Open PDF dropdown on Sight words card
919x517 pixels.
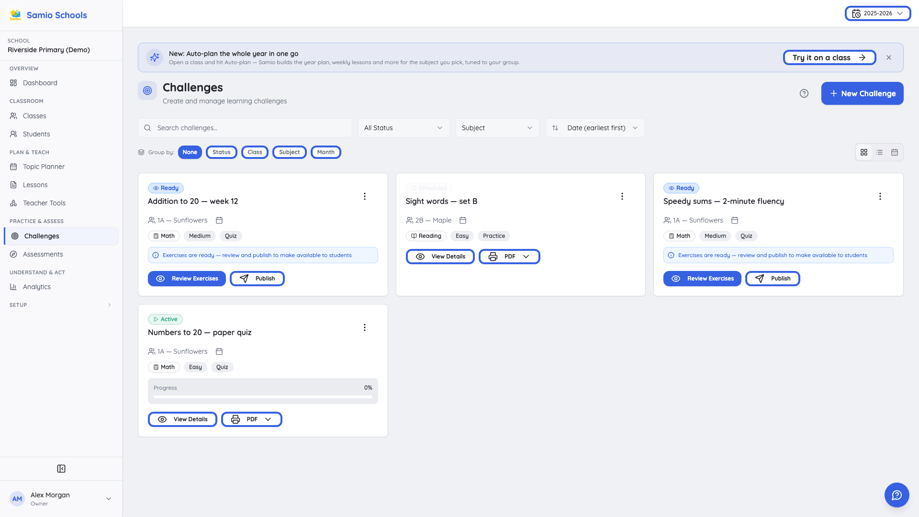point(509,257)
